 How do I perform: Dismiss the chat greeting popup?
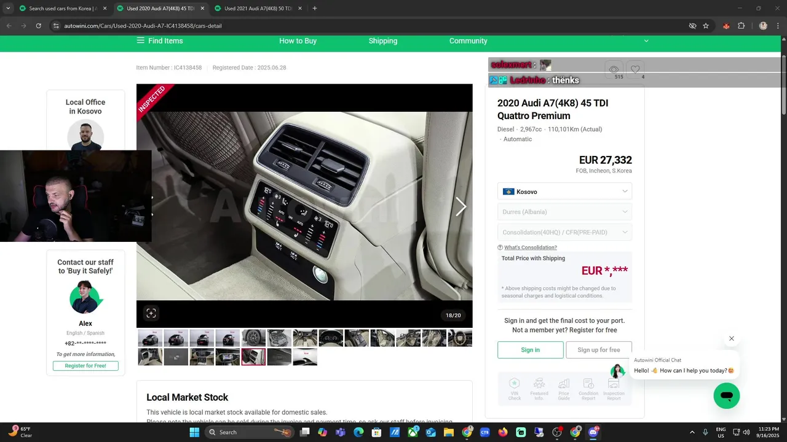(x=732, y=338)
